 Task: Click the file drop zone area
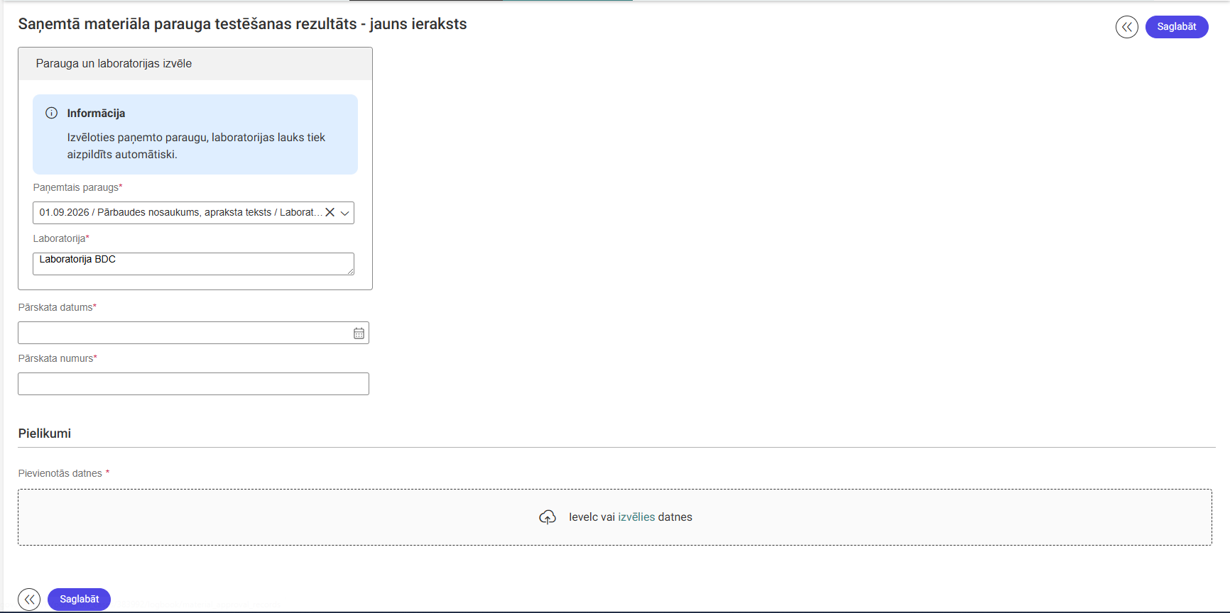click(615, 517)
